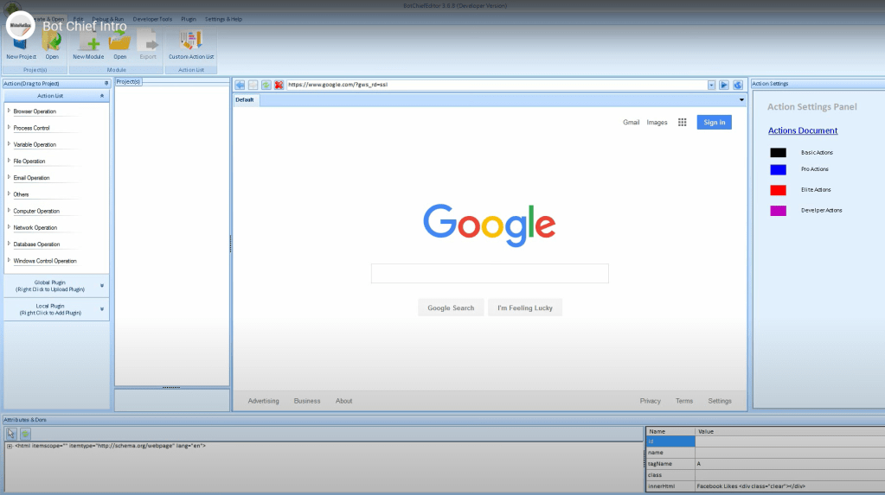
Task: Click the browser back arrow button
Action: click(240, 85)
